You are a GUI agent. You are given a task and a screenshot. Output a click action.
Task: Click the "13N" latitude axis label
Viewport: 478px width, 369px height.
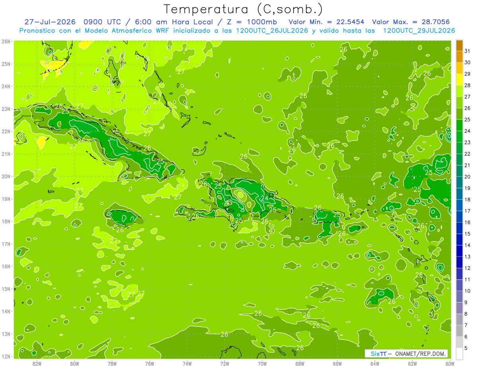tap(6, 334)
